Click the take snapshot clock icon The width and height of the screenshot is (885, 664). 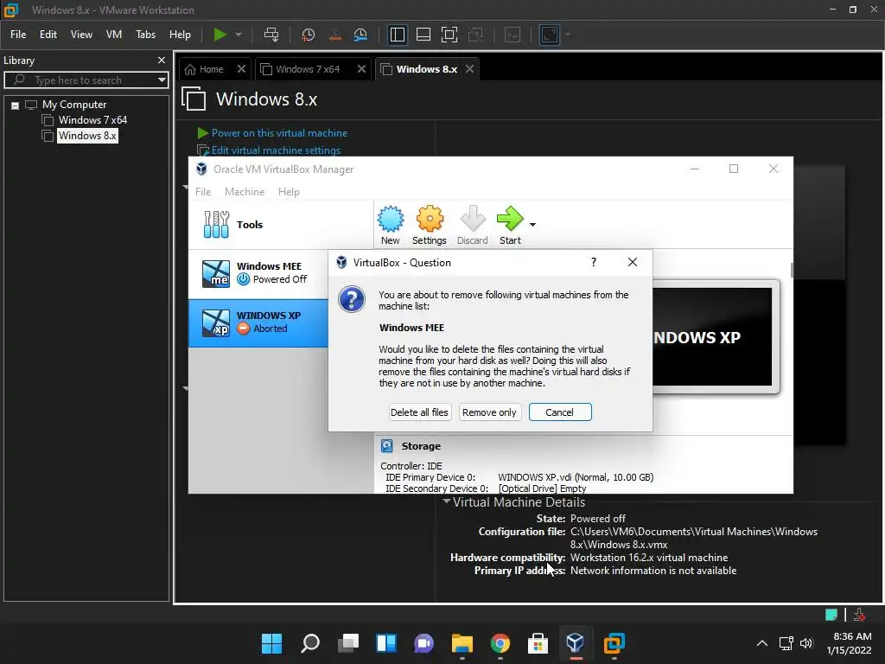pos(309,35)
